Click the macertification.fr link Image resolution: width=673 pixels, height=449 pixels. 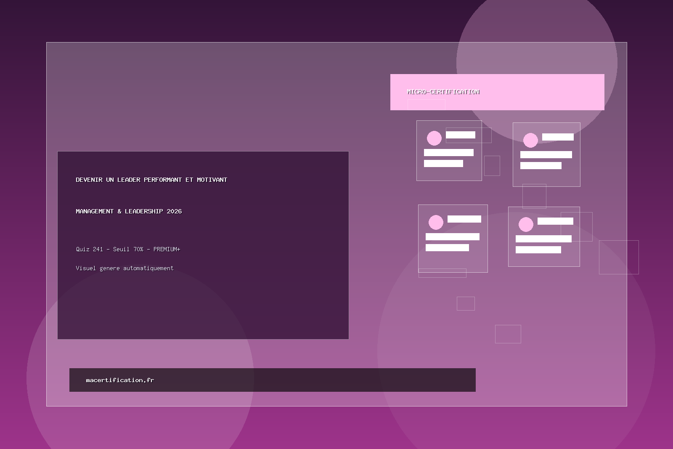[x=120, y=380]
